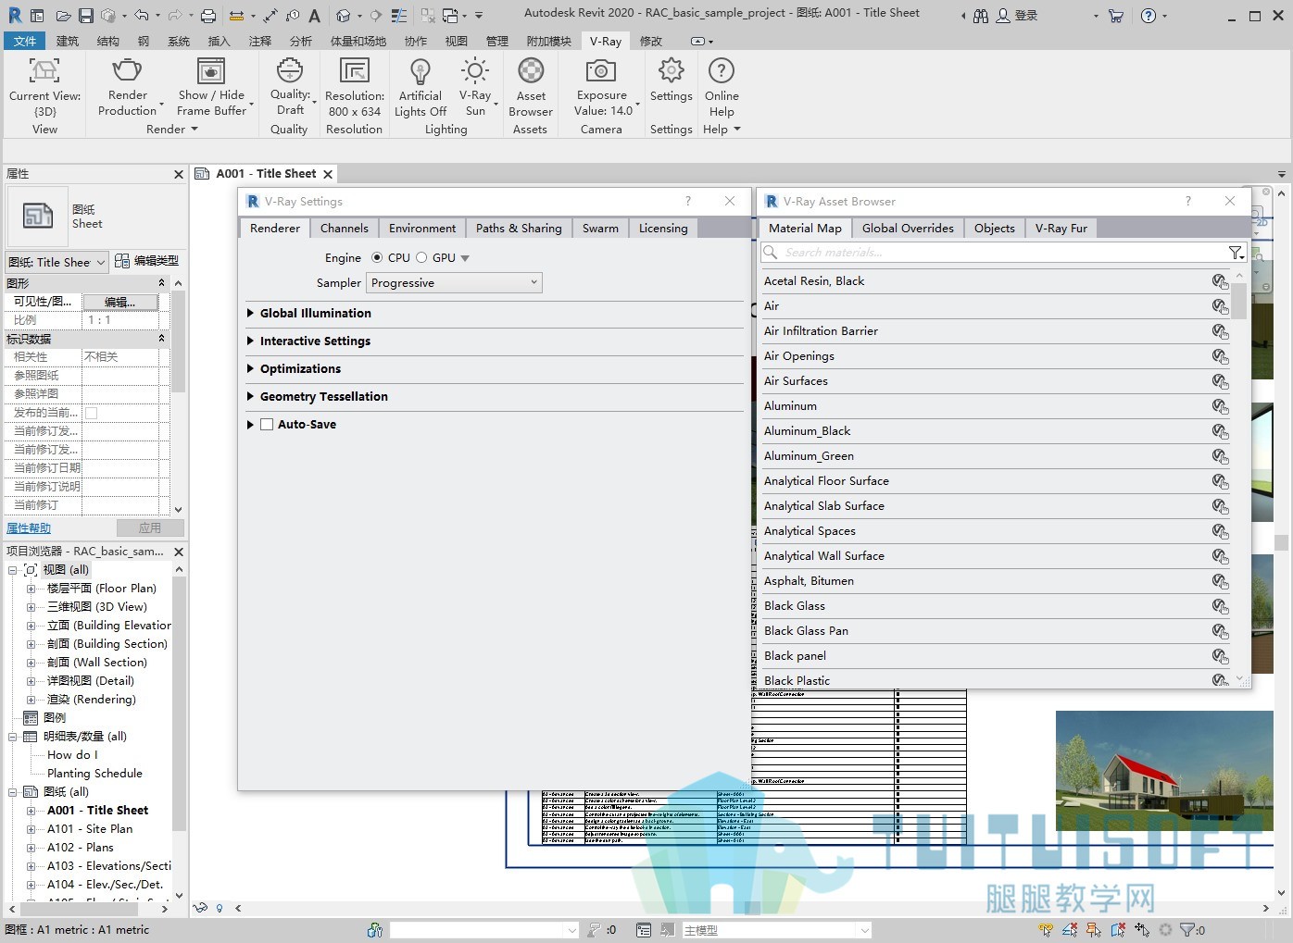Open the Licensing tab
The height and width of the screenshot is (943, 1293).
point(663,229)
